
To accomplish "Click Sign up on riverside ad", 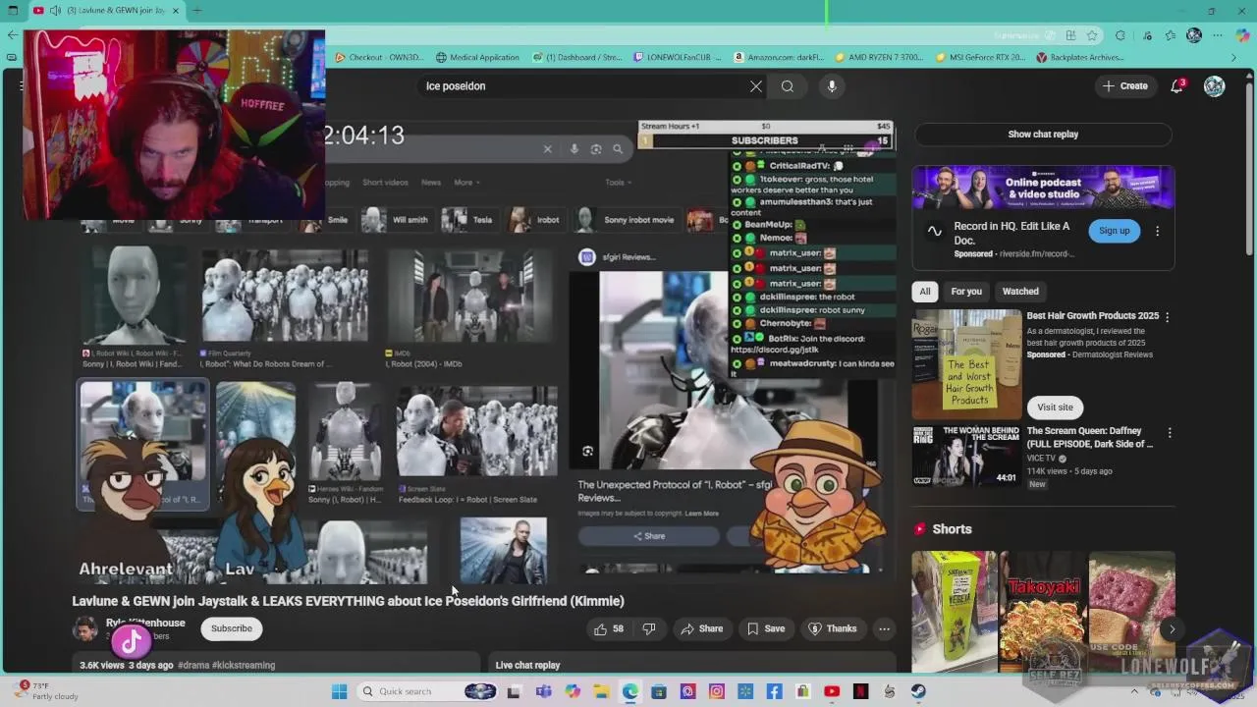I will pyautogui.click(x=1114, y=231).
